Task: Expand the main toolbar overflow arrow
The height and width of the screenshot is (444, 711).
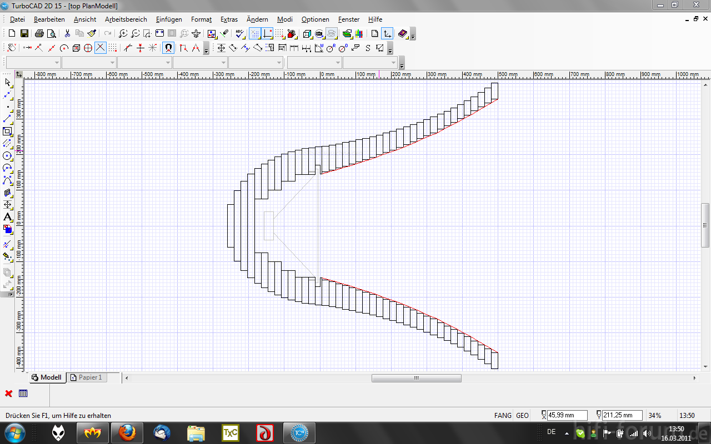Action: [x=413, y=36]
